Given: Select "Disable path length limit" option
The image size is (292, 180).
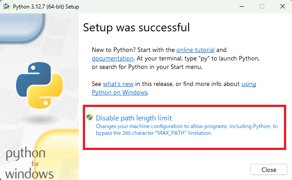Looking at the screenshot, I should click(x=134, y=118).
